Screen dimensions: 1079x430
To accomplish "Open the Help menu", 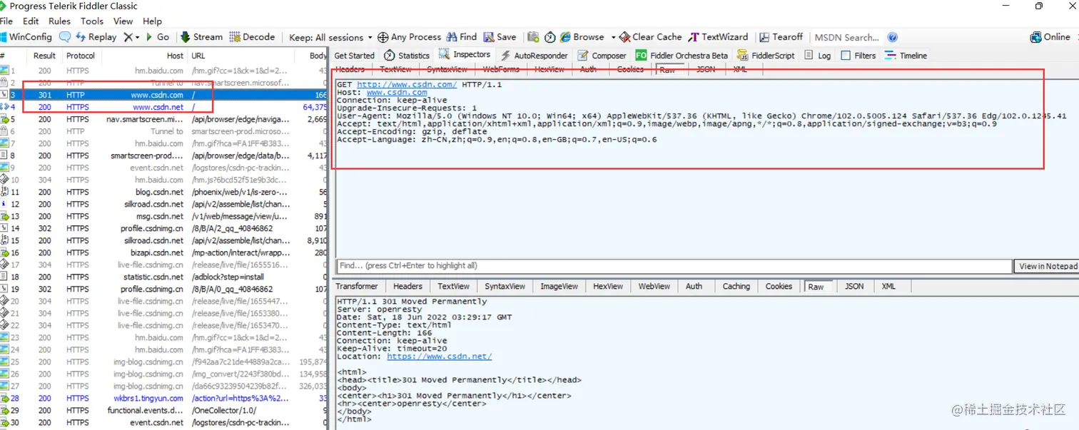I will [x=152, y=21].
